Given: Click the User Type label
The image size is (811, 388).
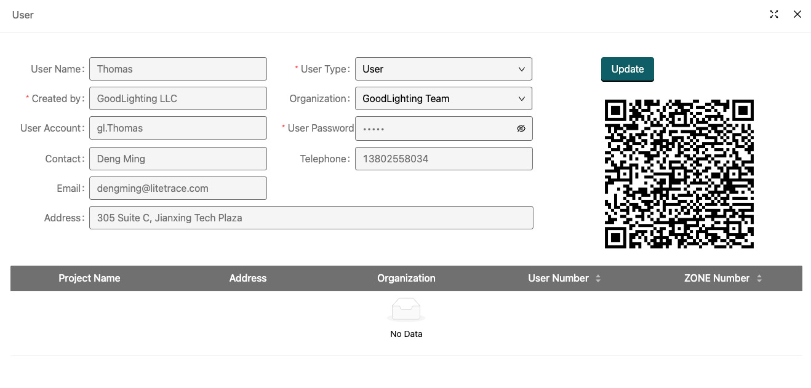Looking at the screenshot, I should coord(324,69).
